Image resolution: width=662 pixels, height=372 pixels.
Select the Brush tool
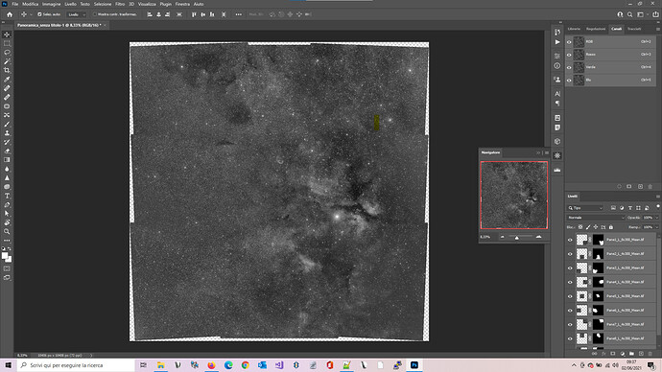(x=7, y=125)
